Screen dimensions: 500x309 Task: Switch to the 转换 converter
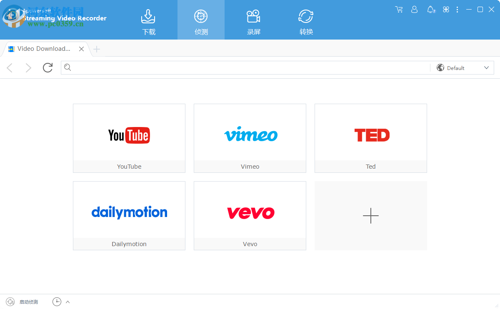click(x=305, y=20)
